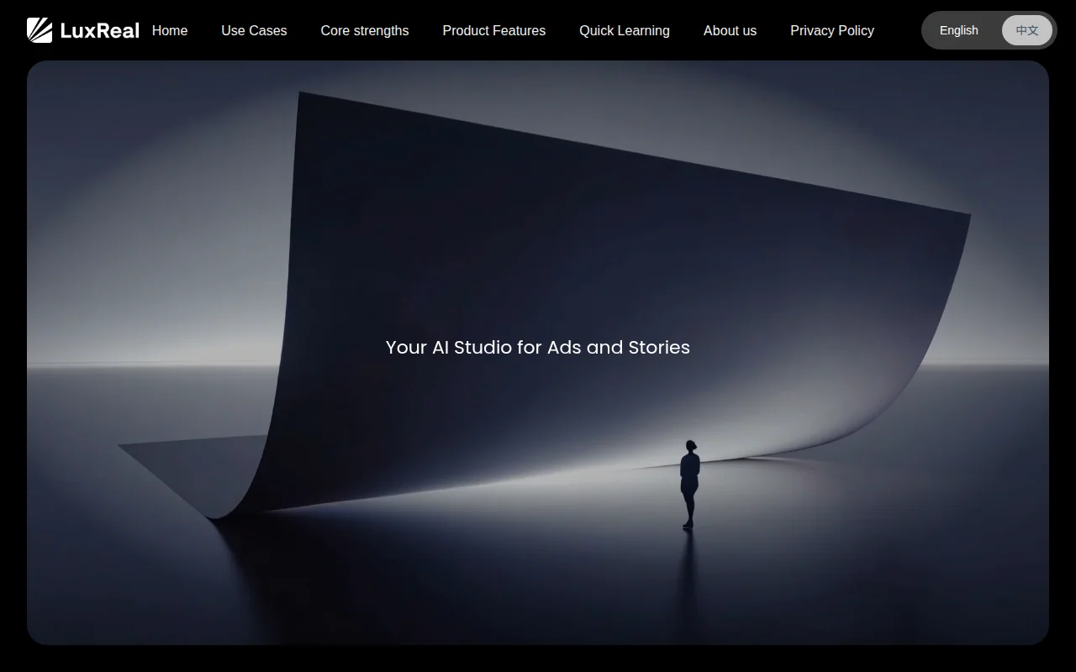Viewport: 1076px width, 672px height.
Task: Go to Use Cases section
Action: click(x=254, y=30)
